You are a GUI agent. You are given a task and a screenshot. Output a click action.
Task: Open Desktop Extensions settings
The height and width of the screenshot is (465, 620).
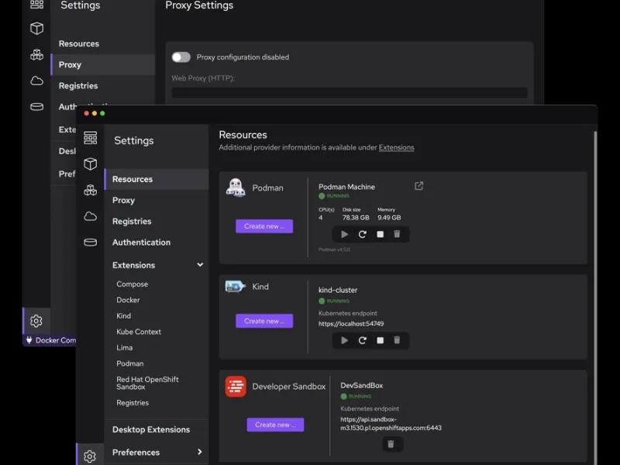pos(157,429)
